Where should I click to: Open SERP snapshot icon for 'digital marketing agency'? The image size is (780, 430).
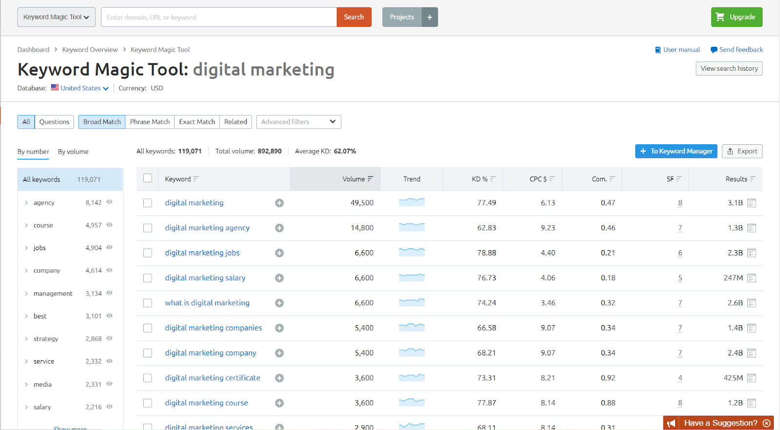click(x=752, y=228)
